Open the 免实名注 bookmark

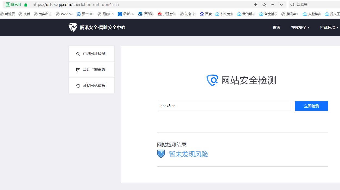43,14
